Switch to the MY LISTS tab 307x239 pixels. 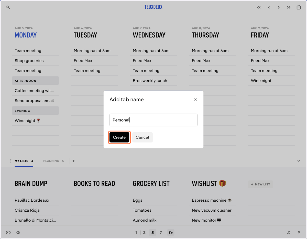click(x=24, y=161)
